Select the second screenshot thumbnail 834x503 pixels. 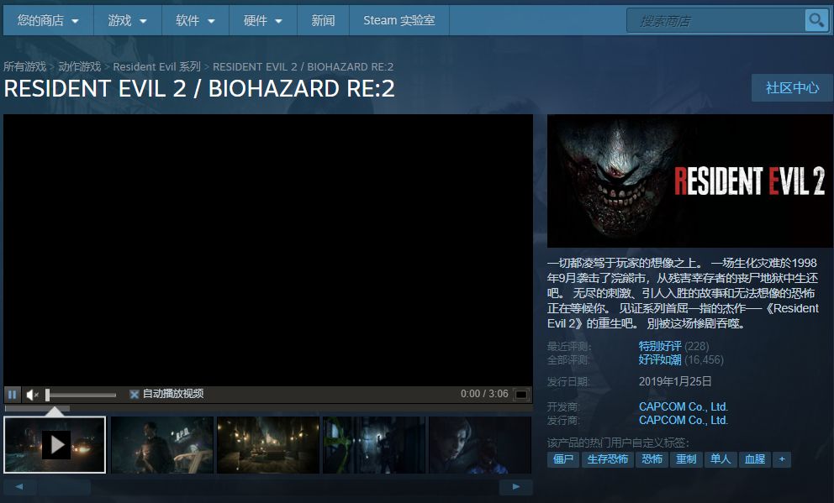pyautogui.click(x=162, y=444)
